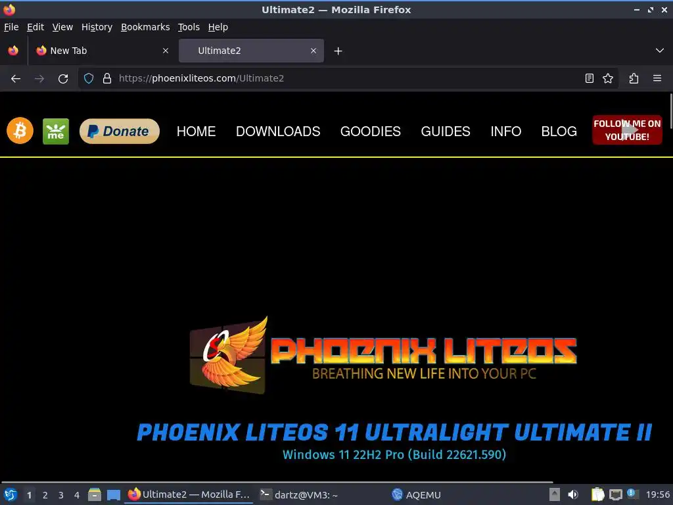Click the show desktop taskbar icon

113,494
